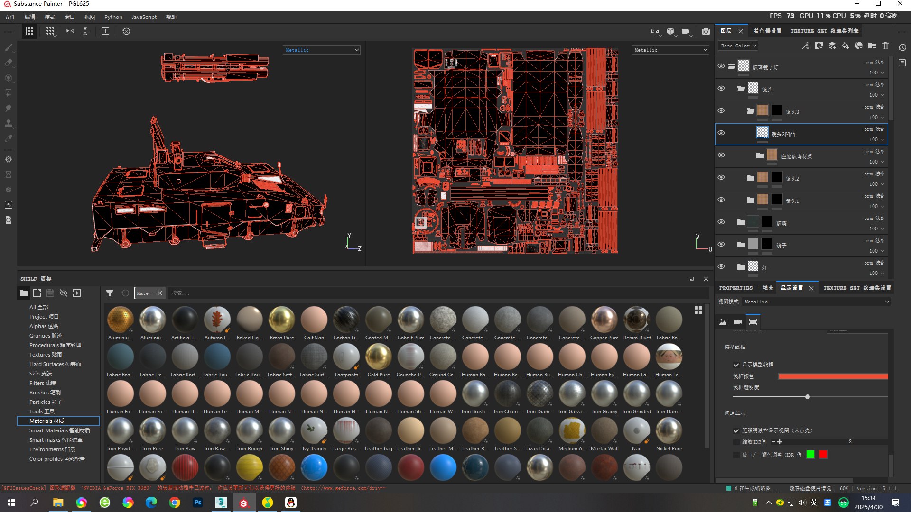Click the add folder icon in layers panel
Screen dimensions: 911x512
coord(872,46)
